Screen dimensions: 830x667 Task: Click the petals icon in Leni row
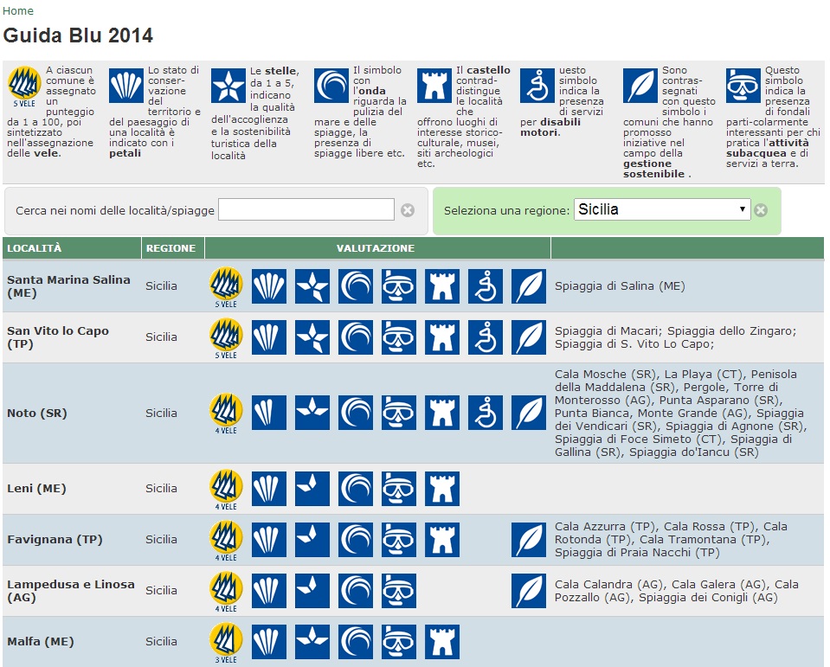pos(268,489)
